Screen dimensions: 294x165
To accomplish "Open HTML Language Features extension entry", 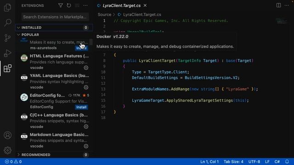I will 54,62.
